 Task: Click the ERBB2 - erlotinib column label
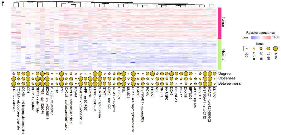[x=14, y=99]
